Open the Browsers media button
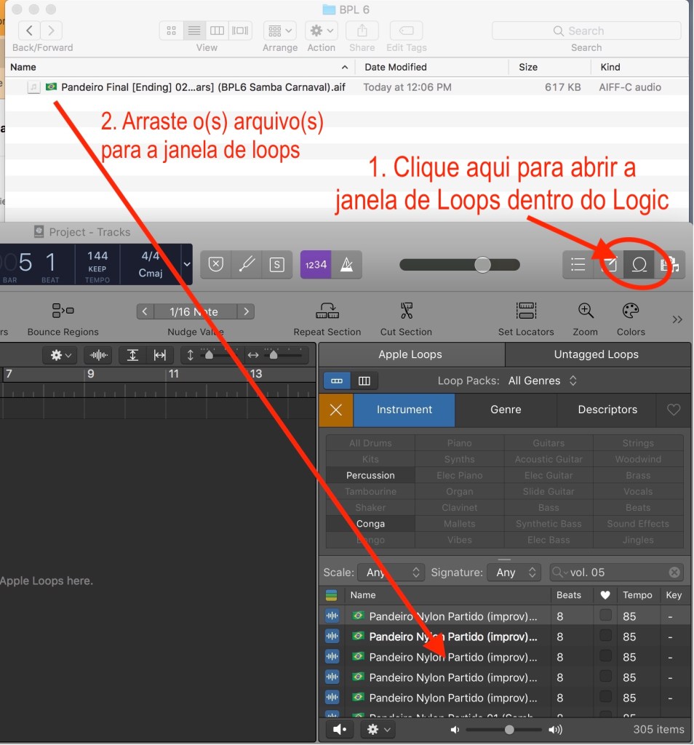The image size is (694, 745). [x=669, y=265]
